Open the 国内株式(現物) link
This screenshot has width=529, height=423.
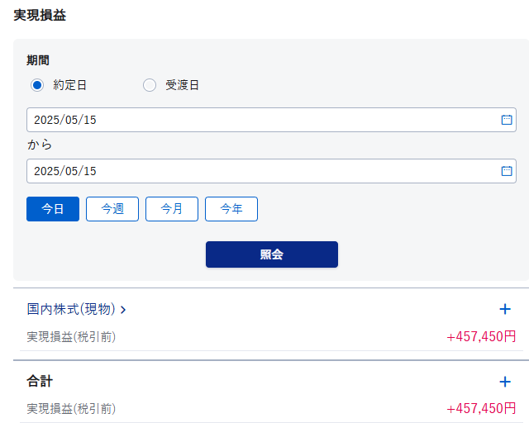point(71,309)
